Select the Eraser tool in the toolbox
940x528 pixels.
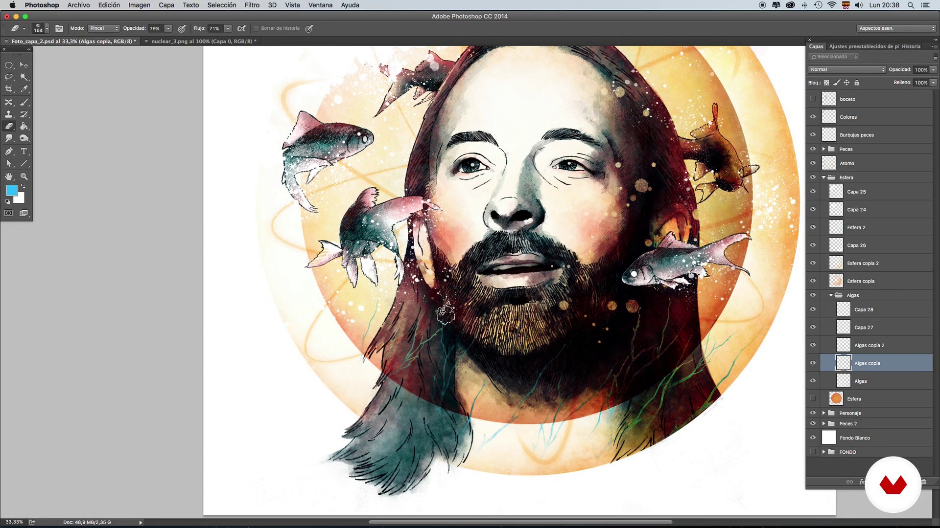pos(9,126)
